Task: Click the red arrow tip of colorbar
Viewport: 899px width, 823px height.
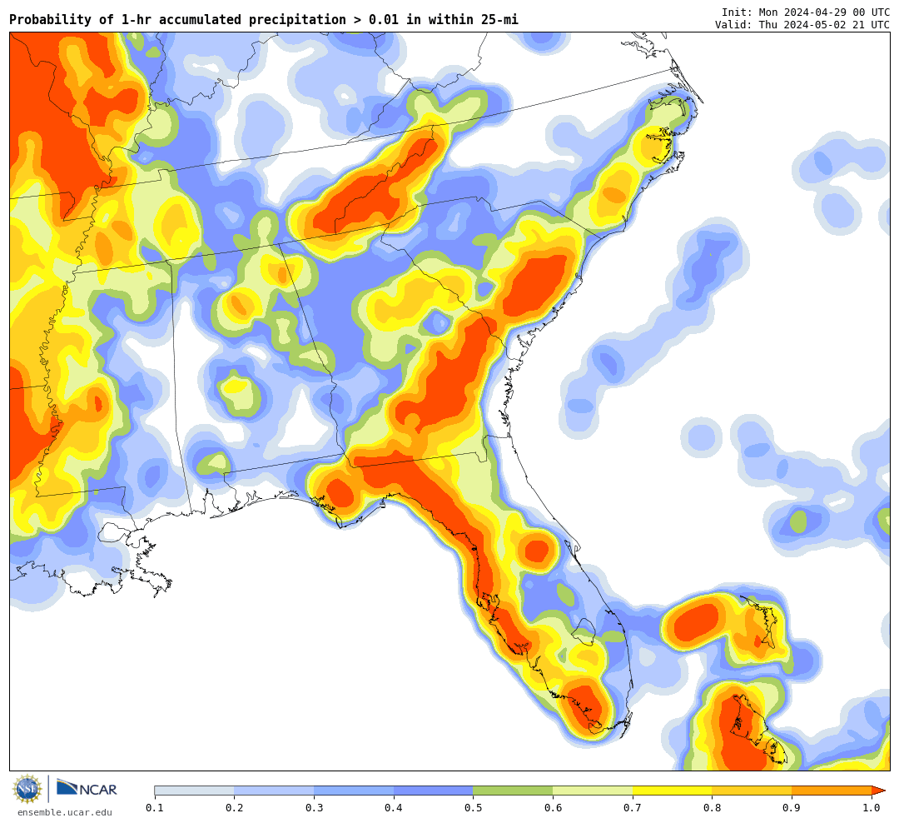Action: 878,791
